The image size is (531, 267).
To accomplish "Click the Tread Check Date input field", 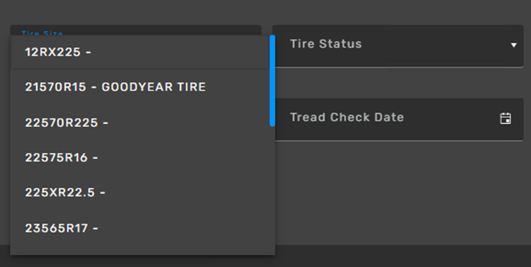I will click(389, 118).
